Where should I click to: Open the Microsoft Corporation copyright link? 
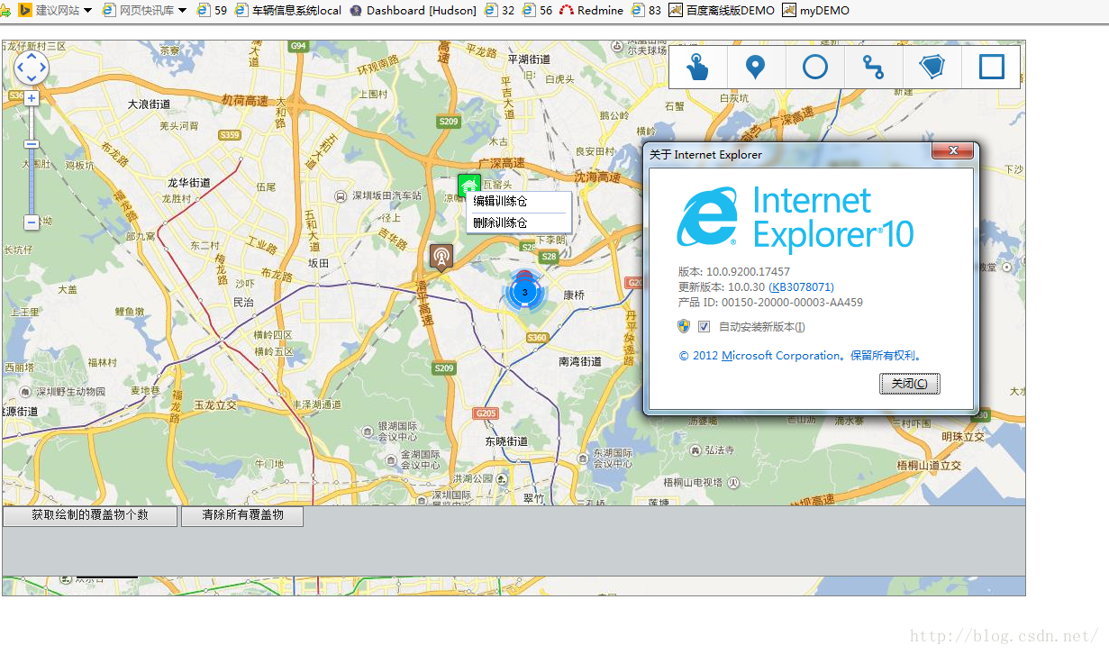pos(781,356)
